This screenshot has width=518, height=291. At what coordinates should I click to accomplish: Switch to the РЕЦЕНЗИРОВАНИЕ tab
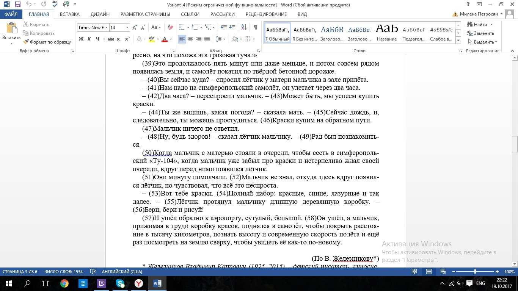[266, 14]
